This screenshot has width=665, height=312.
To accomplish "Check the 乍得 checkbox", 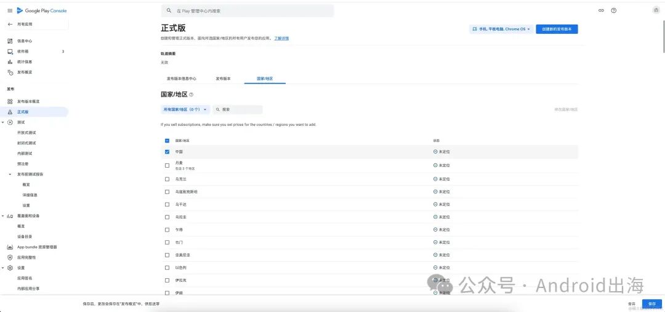I will pyautogui.click(x=167, y=230).
